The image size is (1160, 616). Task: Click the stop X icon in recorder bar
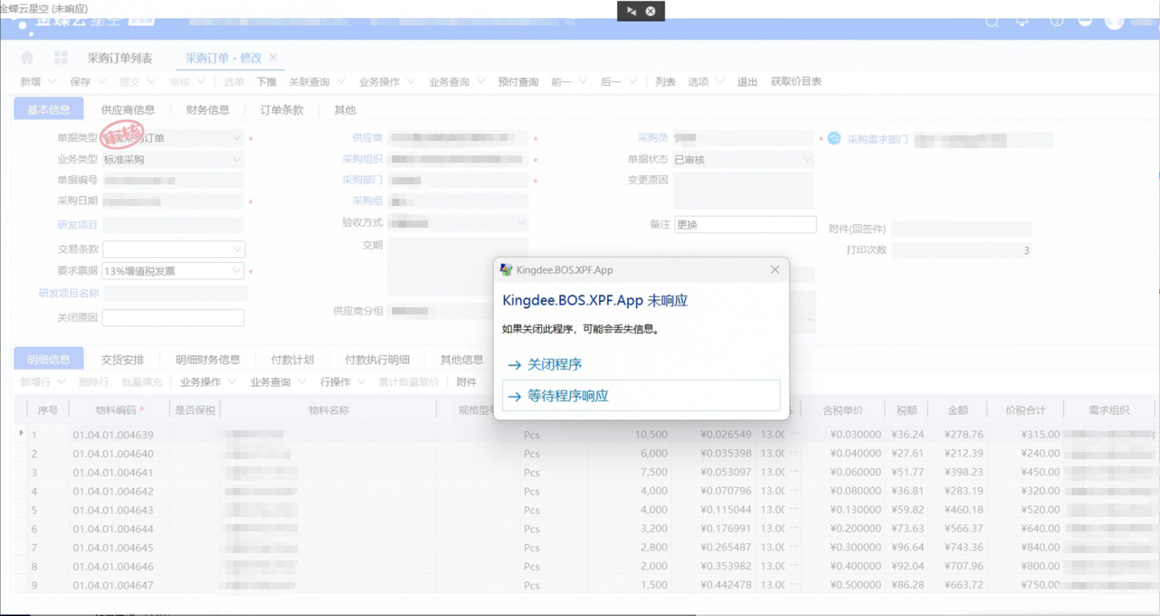pyautogui.click(x=650, y=11)
